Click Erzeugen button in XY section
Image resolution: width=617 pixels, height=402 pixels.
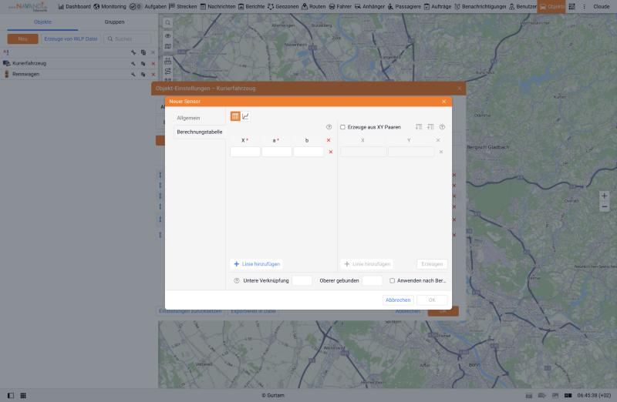pyautogui.click(x=432, y=264)
